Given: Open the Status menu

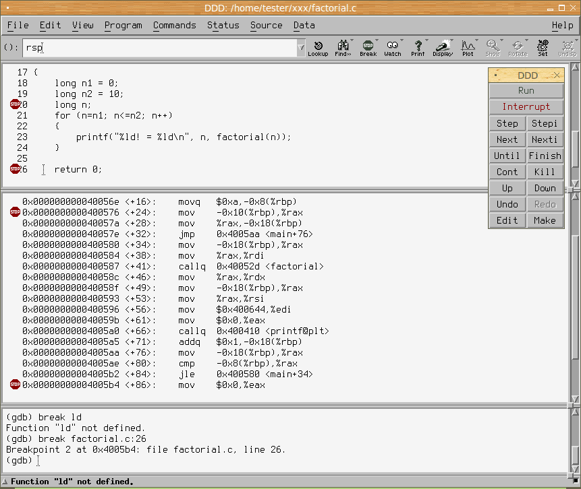Looking at the screenshot, I should 223,25.
